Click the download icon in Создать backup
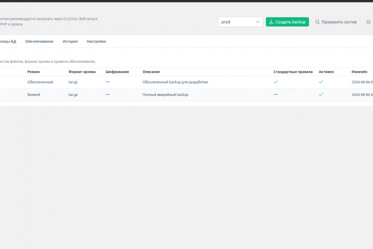This screenshot has height=249, width=373. click(271, 22)
